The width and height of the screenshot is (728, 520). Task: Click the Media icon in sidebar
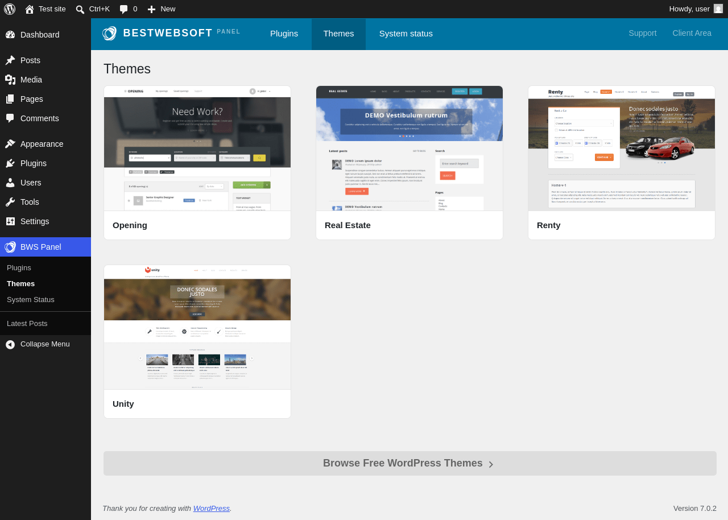(10, 80)
